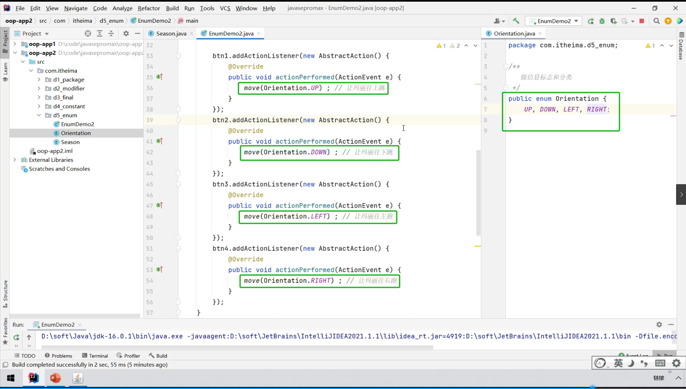Stop the running program
This screenshot has width=686, height=389.
642,21
